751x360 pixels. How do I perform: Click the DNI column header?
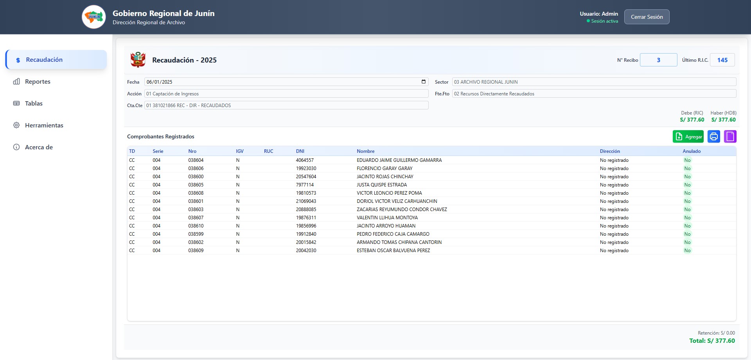tap(300, 151)
